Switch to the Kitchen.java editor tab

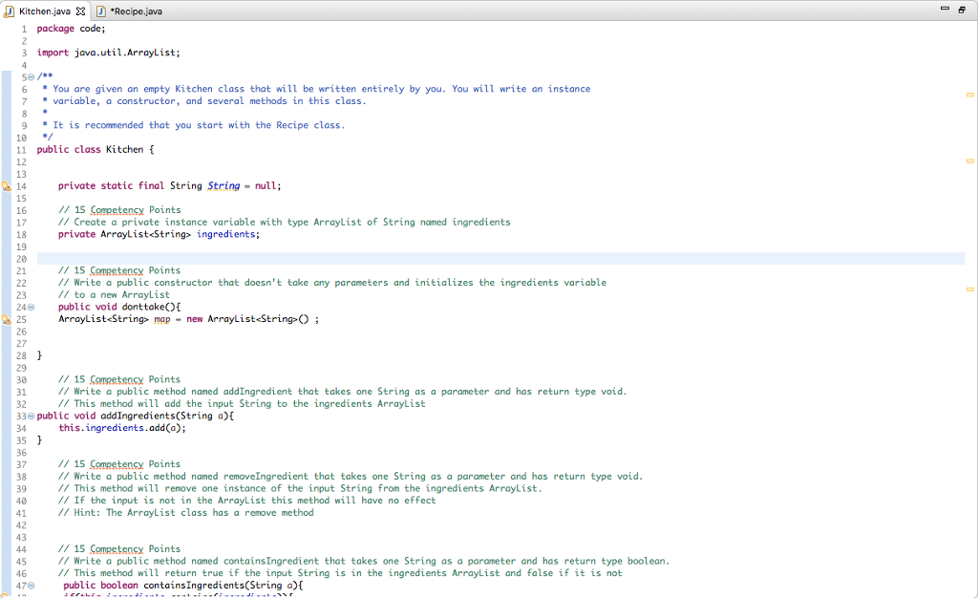[44, 11]
